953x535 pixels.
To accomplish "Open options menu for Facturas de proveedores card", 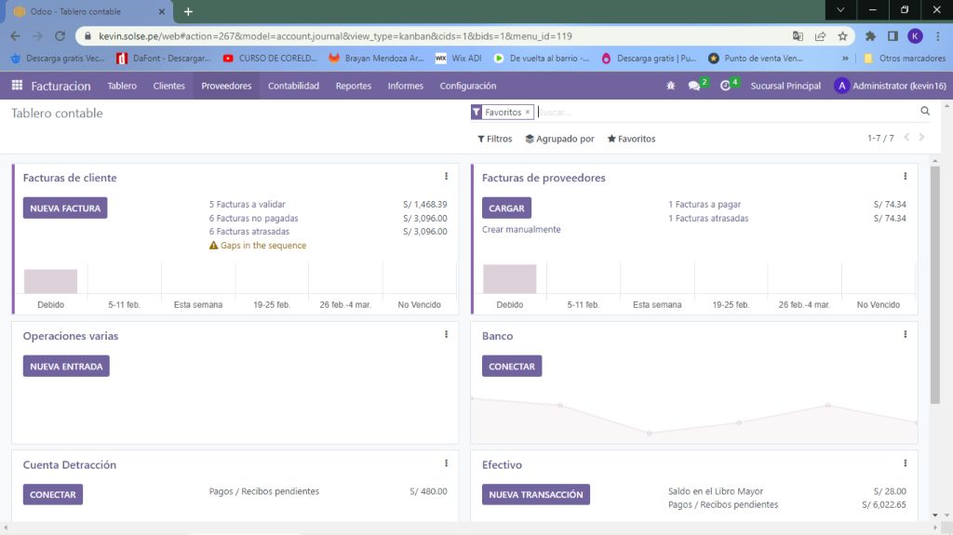I will tap(905, 177).
